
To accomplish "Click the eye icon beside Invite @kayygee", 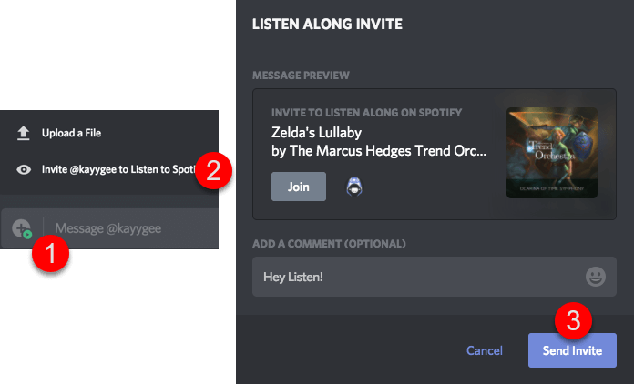I will click(x=24, y=169).
